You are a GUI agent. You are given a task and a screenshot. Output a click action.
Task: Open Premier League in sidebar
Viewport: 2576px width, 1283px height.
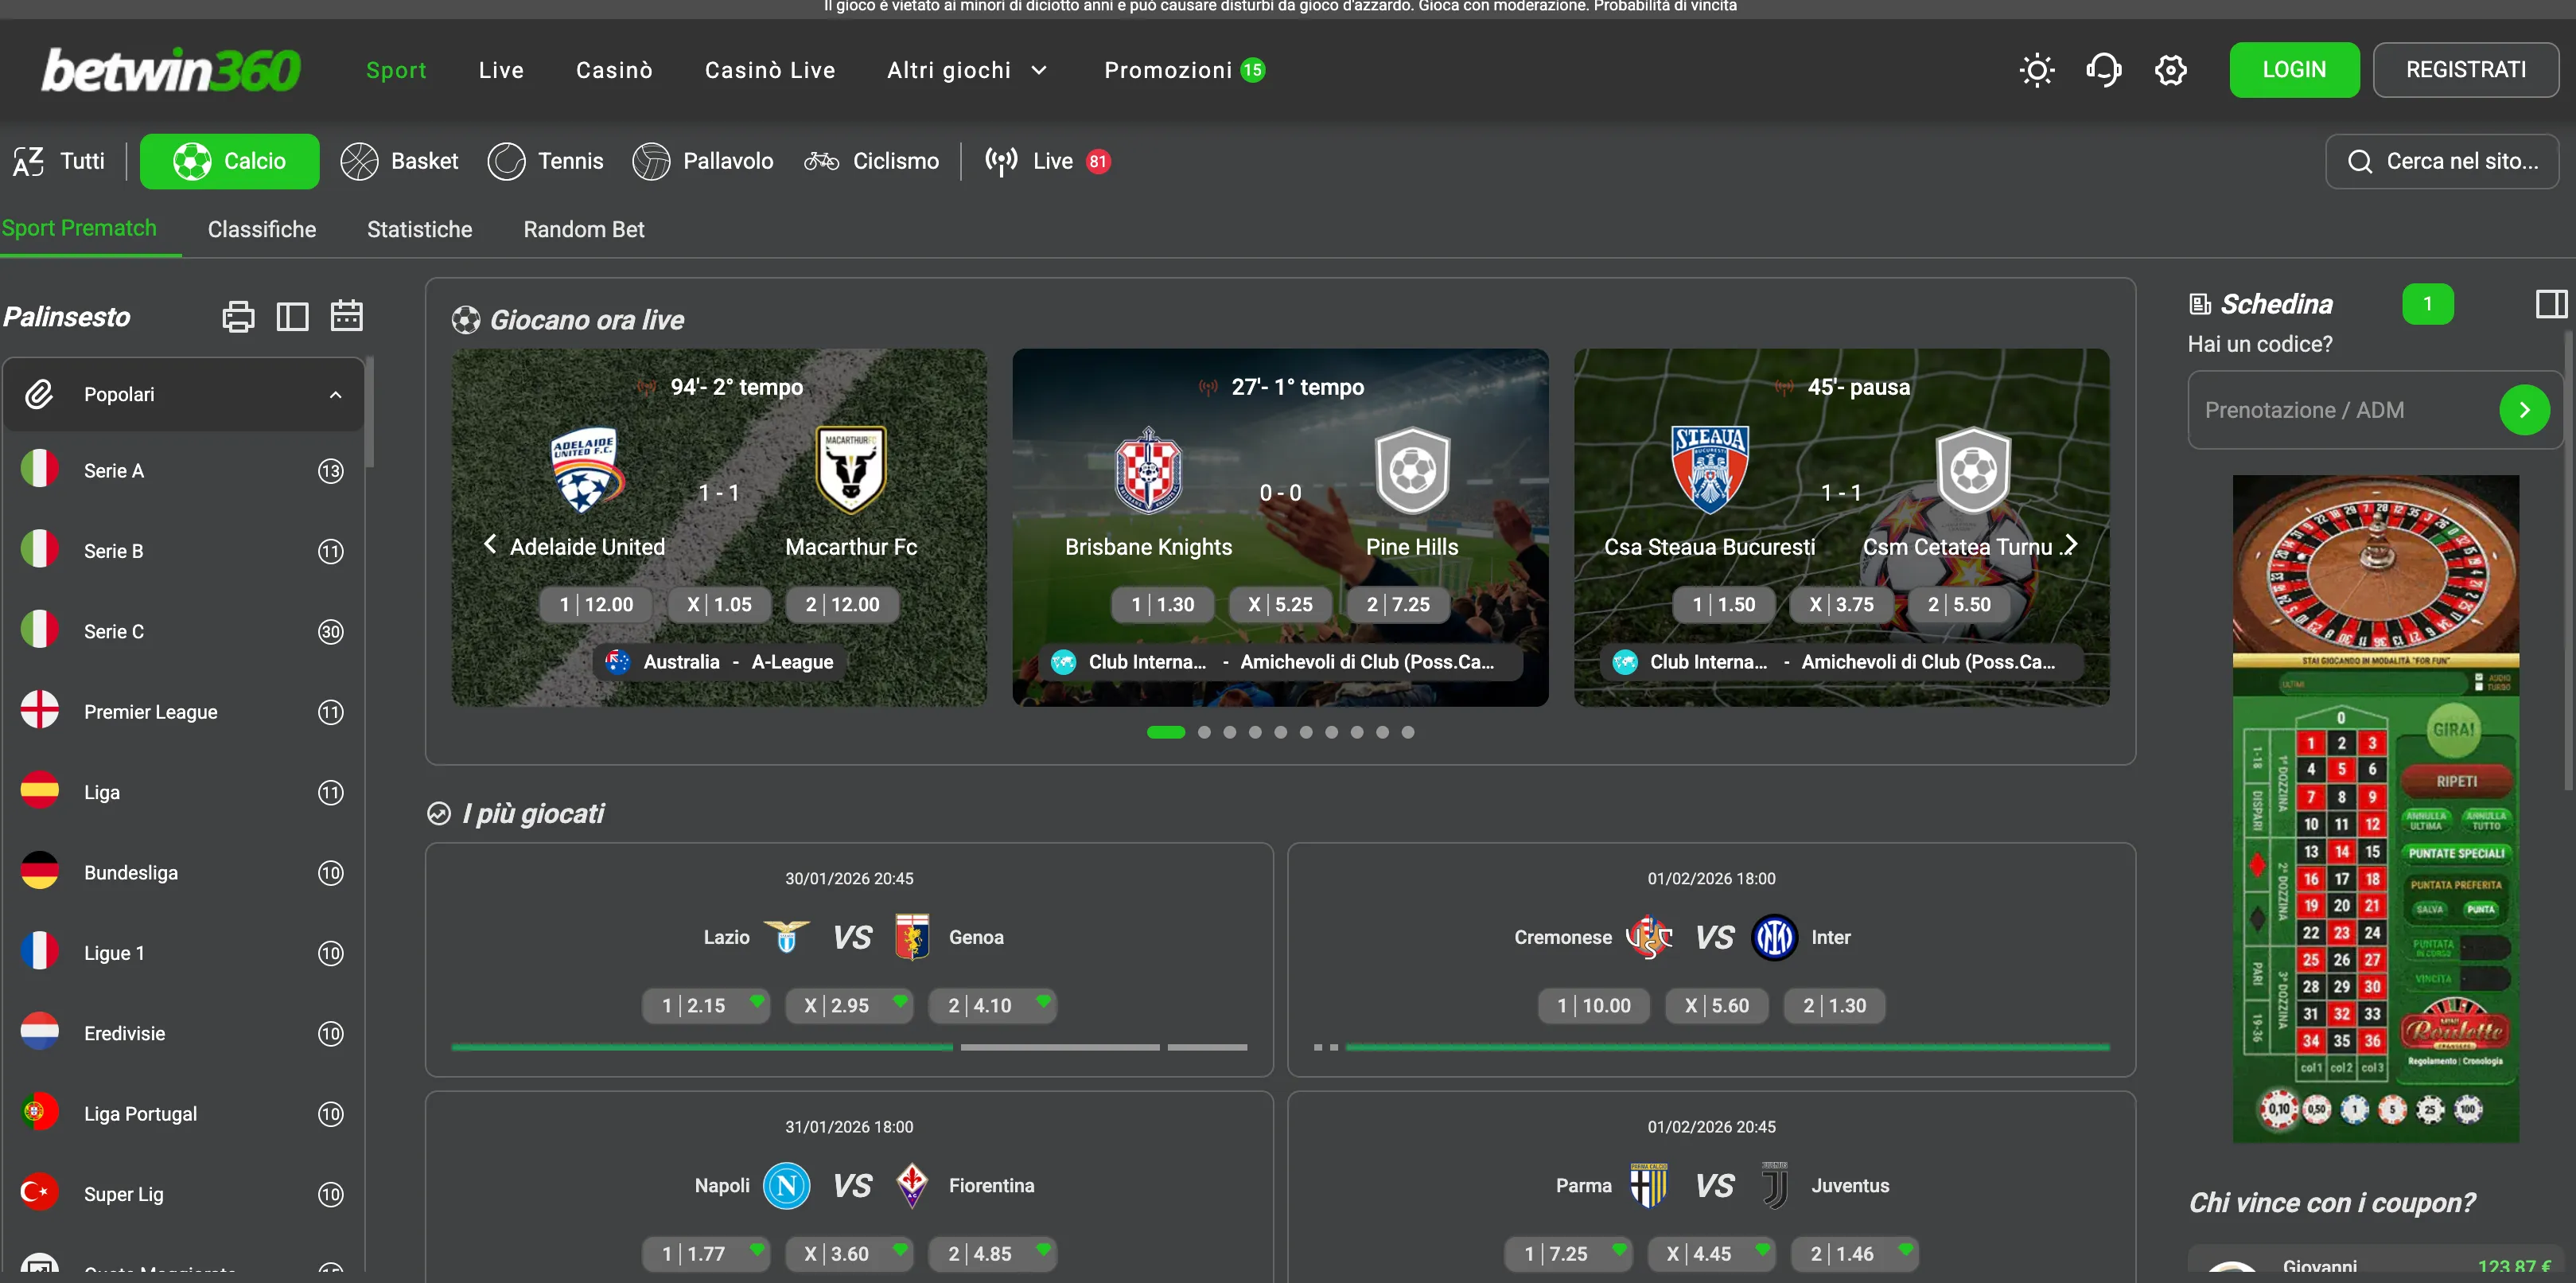tap(183, 712)
